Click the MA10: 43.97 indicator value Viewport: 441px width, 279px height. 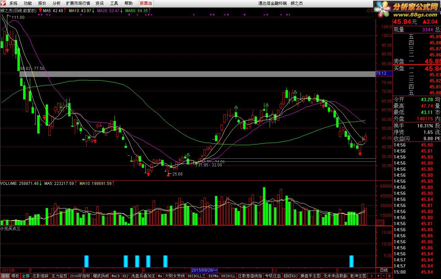80,11
